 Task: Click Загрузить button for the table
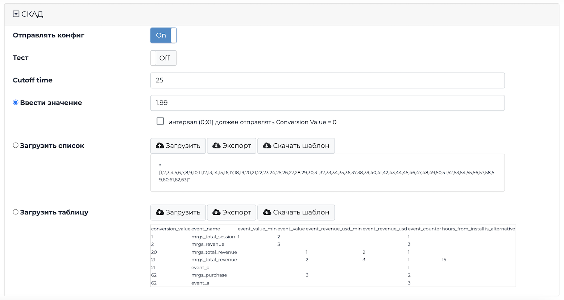coord(178,213)
